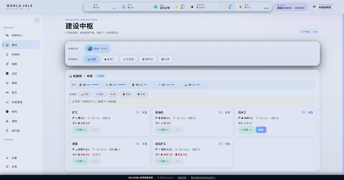Screen dimensions: 344x180
Task: Click the 戴森 sun icon in top bar
Action: pyautogui.click(x=176, y=7)
